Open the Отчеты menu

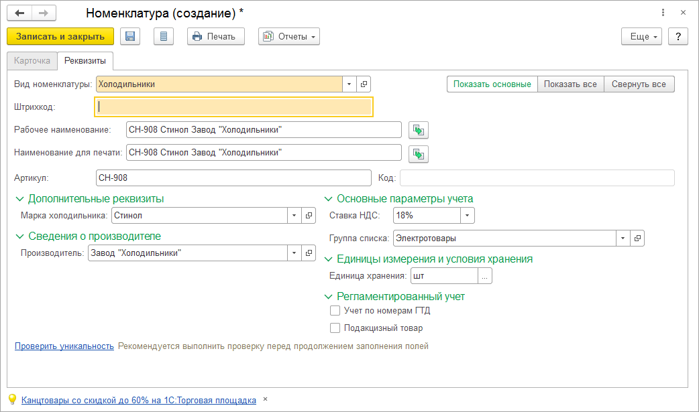[289, 36]
